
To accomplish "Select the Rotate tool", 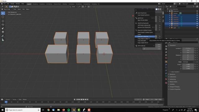I will (3, 25).
